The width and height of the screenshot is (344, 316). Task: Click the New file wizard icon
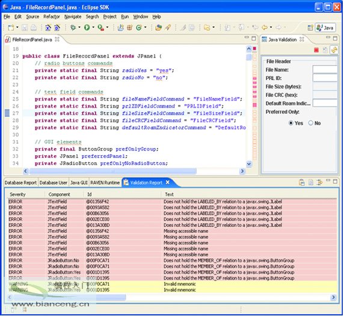coord(11,28)
